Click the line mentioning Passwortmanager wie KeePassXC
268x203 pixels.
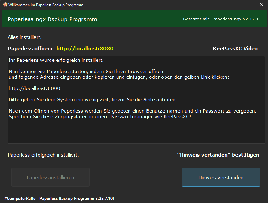pyautogui.click(x=100, y=117)
